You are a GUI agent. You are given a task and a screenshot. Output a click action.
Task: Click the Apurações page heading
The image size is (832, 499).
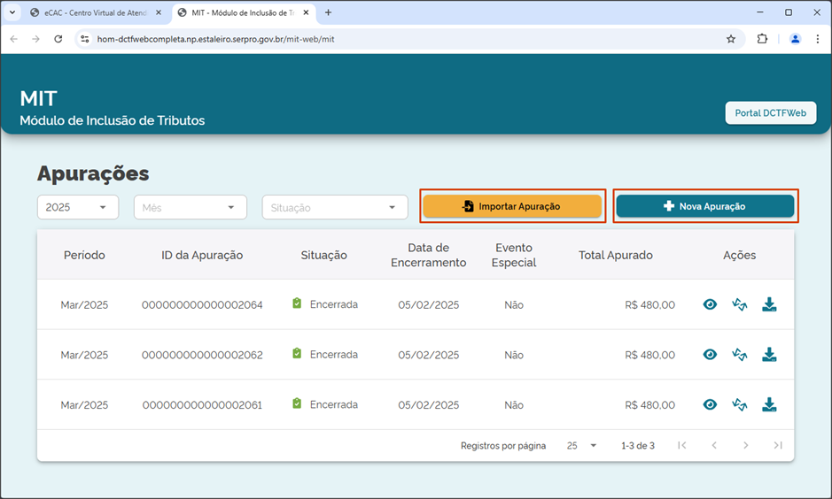[x=93, y=173]
